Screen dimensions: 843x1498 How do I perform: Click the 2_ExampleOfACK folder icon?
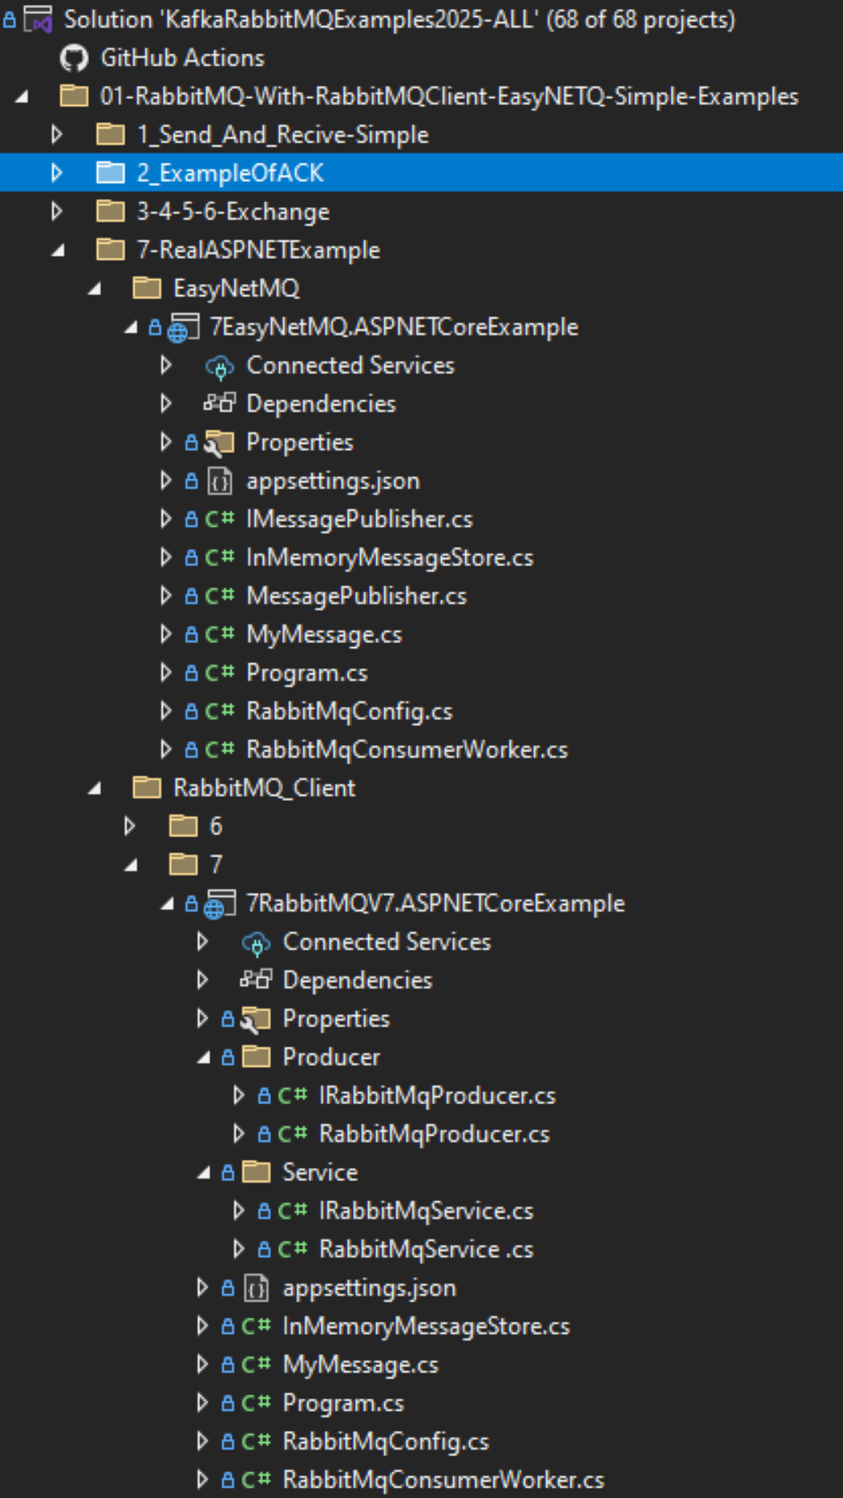[x=110, y=172]
